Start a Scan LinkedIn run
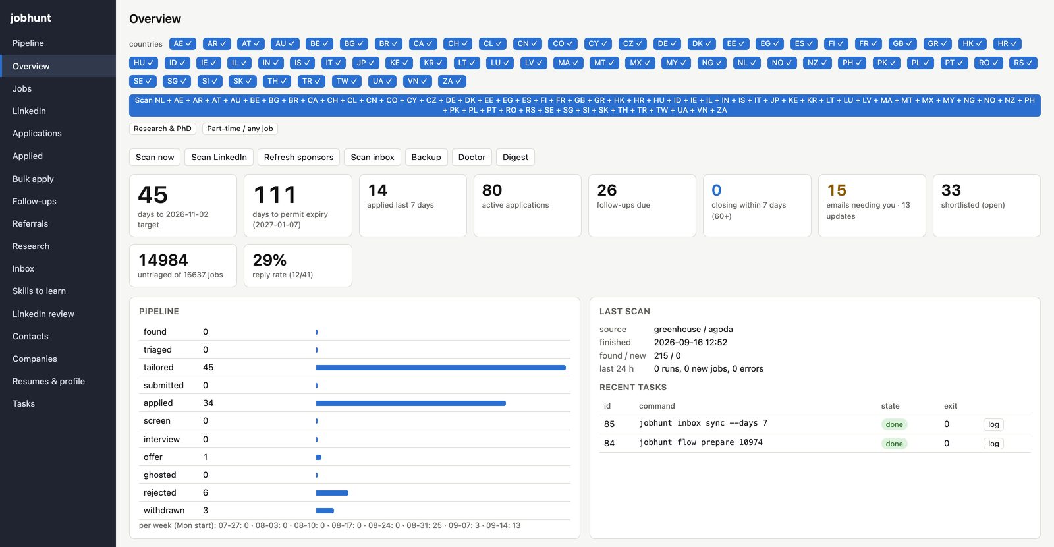The height and width of the screenshot is (547, 1054). (219, 157)
